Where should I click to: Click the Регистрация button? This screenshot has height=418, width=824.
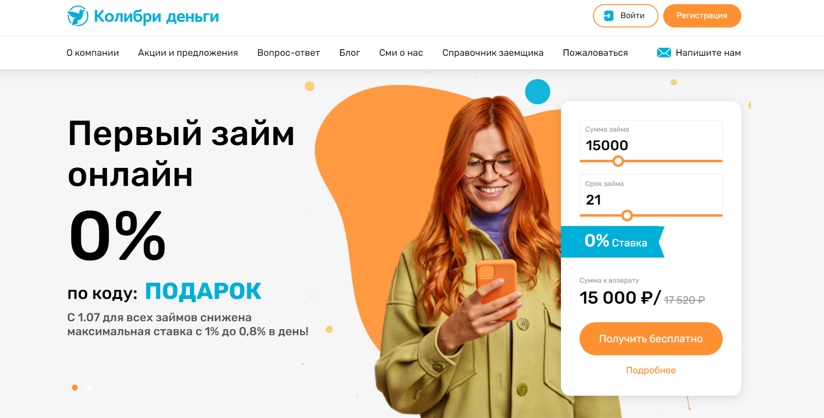click(x=702, y=16)
